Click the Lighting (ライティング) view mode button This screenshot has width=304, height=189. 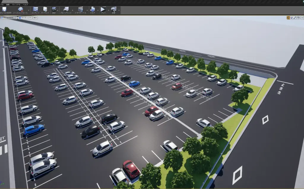coord(26,18)
